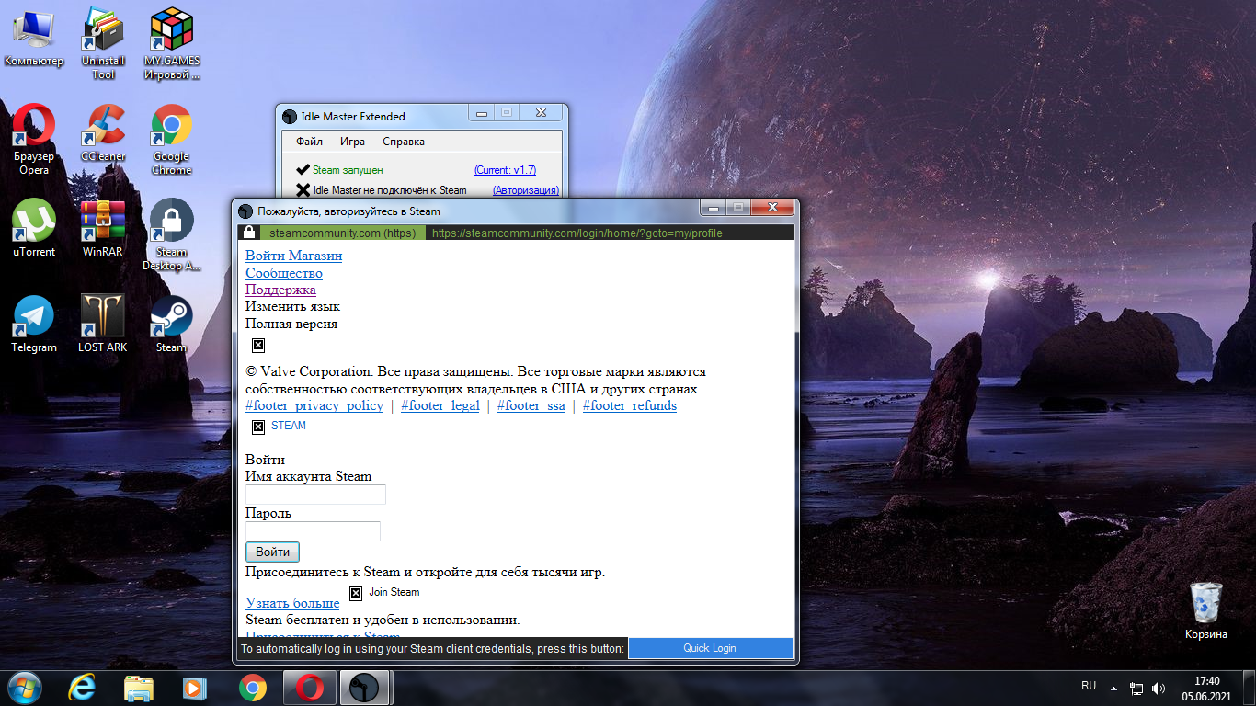Open the Справка menu
The height and width of the screenshot is (706, 1256).
tap(404, 142)
